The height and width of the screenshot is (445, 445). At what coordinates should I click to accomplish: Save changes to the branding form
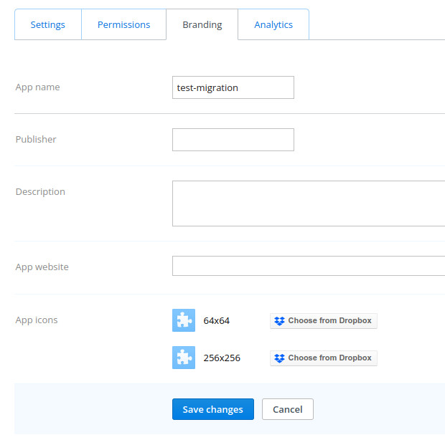pyautogui.click(x=213, y=409)
